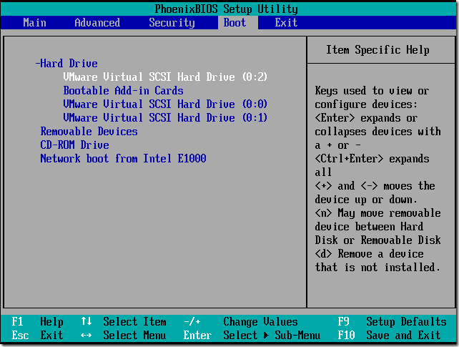Select CD-ROM Drive boot entry
This screenshot has height=347, width=459.
(74, 145)
